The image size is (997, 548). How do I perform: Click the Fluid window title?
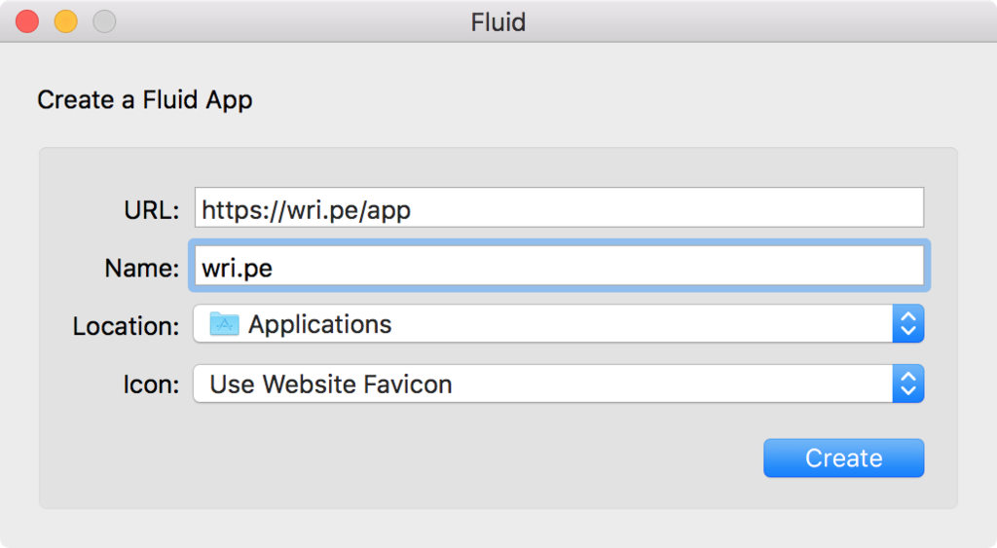coord(498,21)
